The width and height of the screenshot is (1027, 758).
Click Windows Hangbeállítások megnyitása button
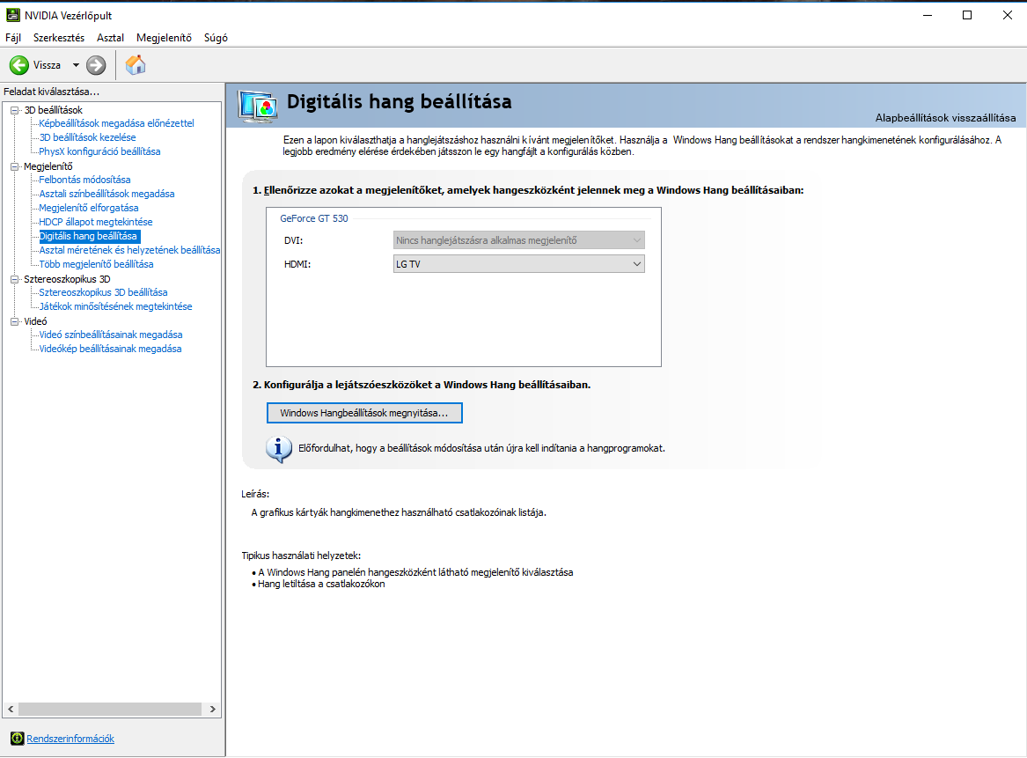point(364,413)
